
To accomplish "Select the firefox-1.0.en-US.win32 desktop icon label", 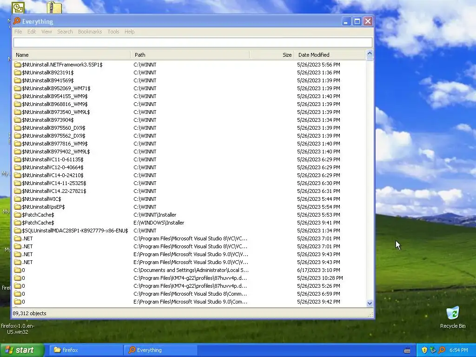I will (x=18, y=329).
